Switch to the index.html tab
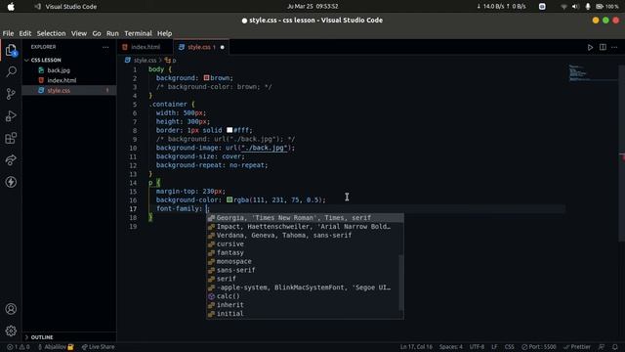This screenshot has height=352, width=625. tap(146, 47)
